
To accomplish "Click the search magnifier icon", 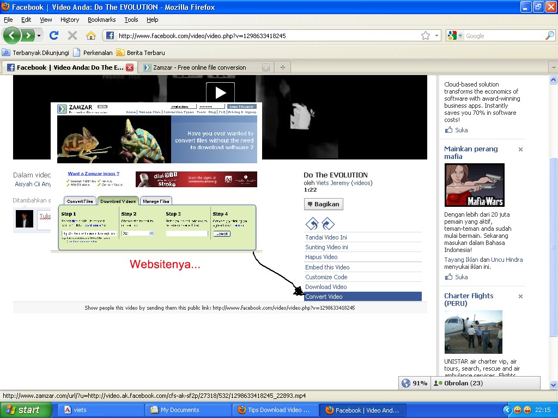I will (550, 35).
